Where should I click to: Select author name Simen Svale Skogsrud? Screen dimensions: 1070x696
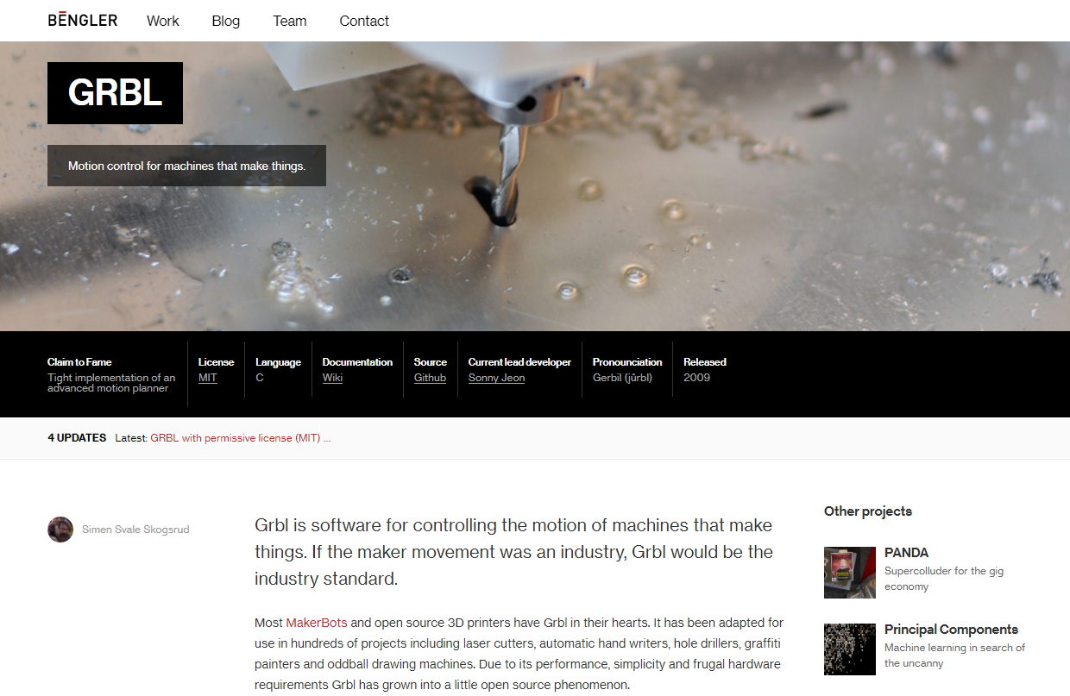click(135, 530)
